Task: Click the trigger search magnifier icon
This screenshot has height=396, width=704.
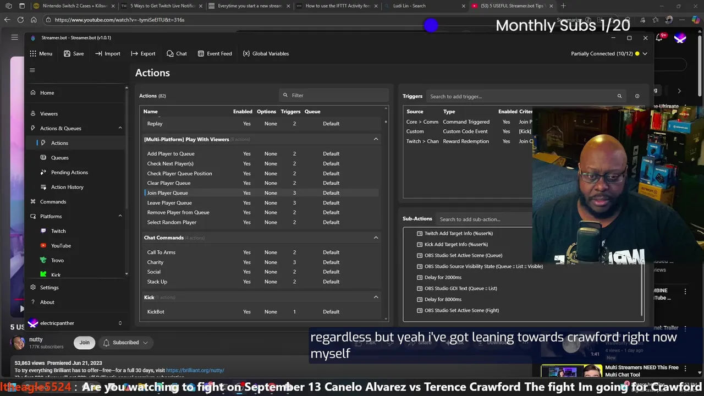Action: click(619, 96)
